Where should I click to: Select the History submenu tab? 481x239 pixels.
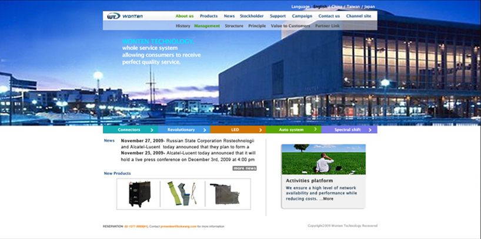coord(183,26)
